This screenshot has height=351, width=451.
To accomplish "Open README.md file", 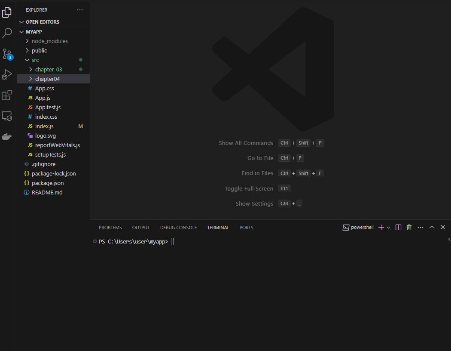I will (54, 192).
